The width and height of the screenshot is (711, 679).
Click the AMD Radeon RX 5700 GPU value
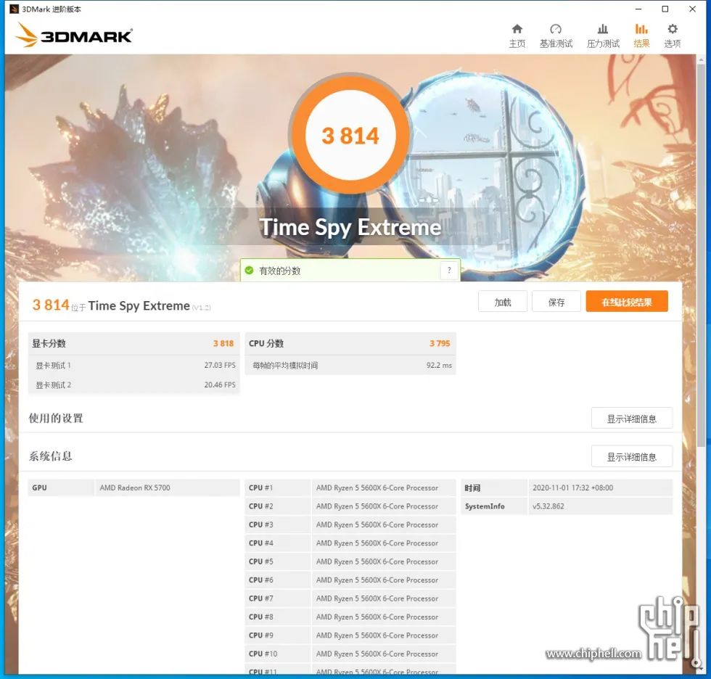135,487
